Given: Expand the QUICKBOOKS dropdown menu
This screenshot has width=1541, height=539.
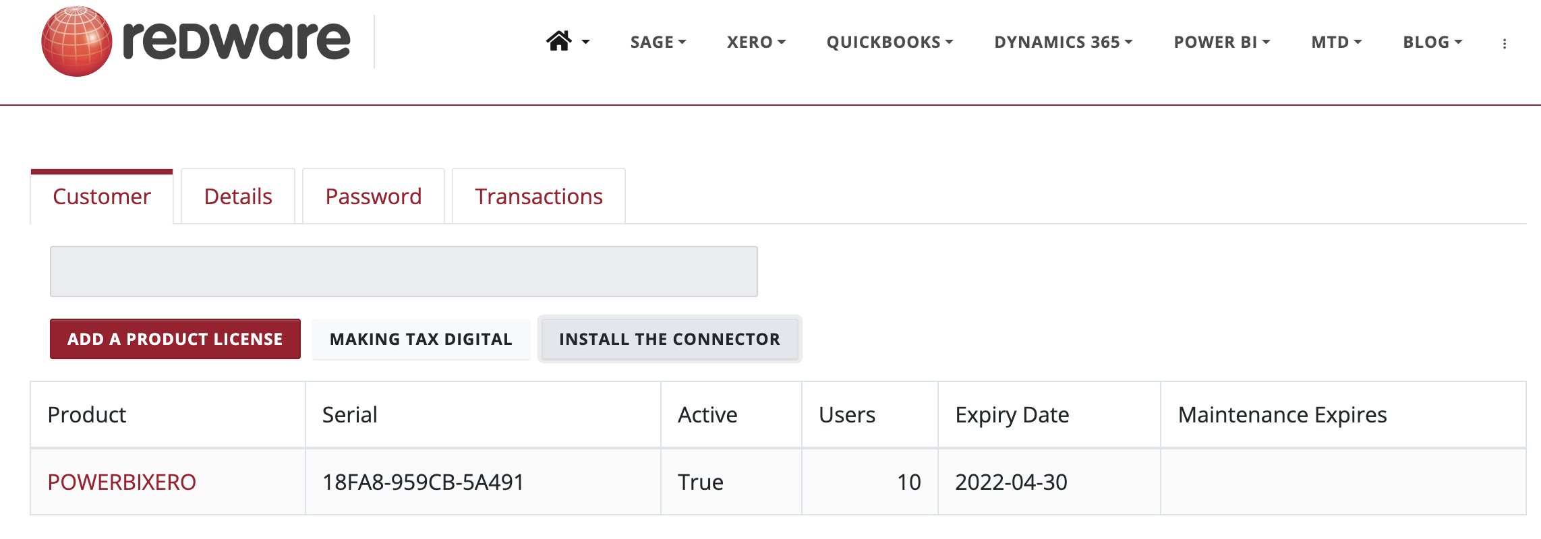Looking at the screenshot, I should click(890, 42).
